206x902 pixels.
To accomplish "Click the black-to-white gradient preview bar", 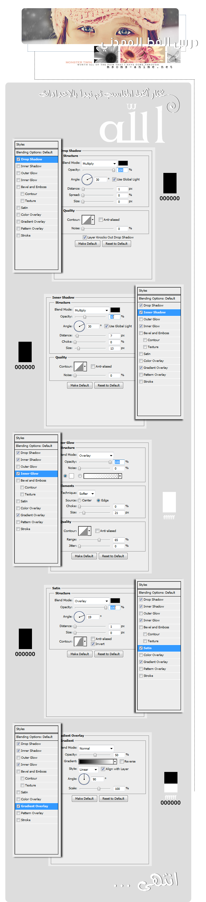I will click(x=96, y=761).
